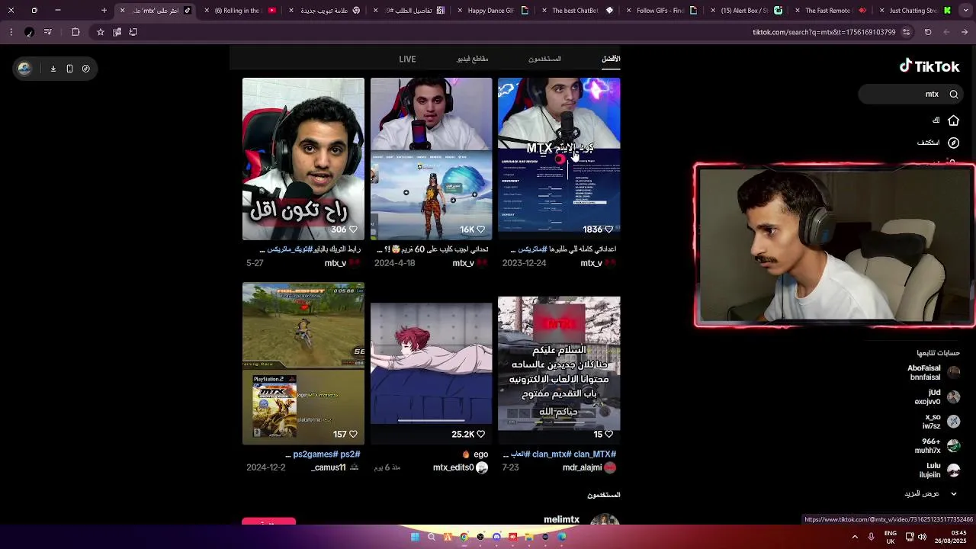Open the site settings icon beside the URL
This screenshot has width=976, height=549.
pos(906,32)
